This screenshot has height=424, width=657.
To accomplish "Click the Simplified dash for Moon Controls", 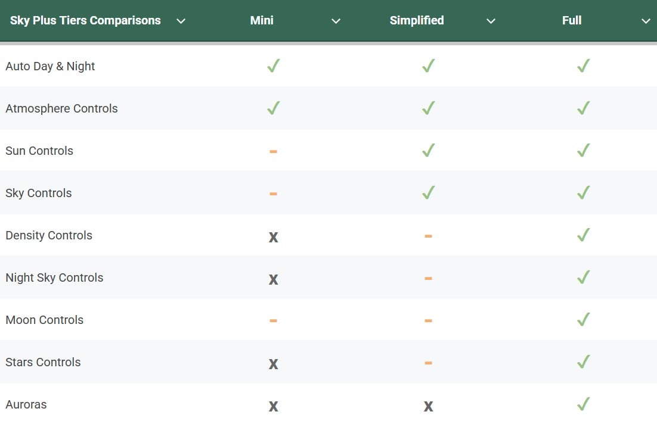I will tap(428, 320).
